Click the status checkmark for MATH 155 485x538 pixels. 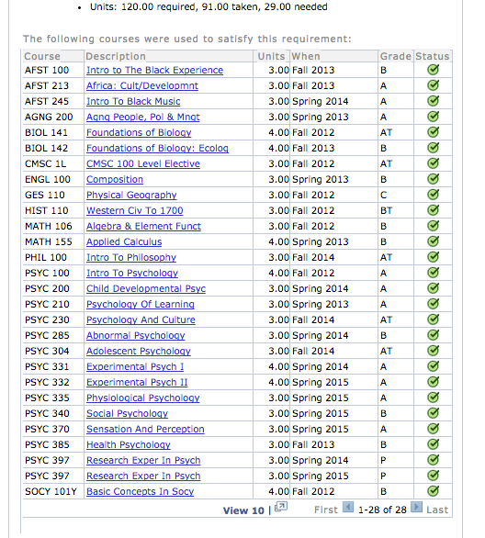(434, 241)
